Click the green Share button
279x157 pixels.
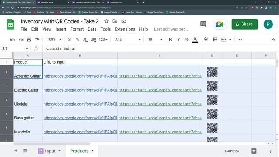click(245, 24)
